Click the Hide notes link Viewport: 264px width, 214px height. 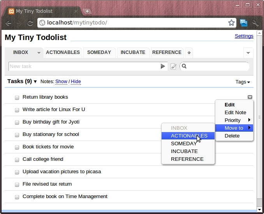76,82
